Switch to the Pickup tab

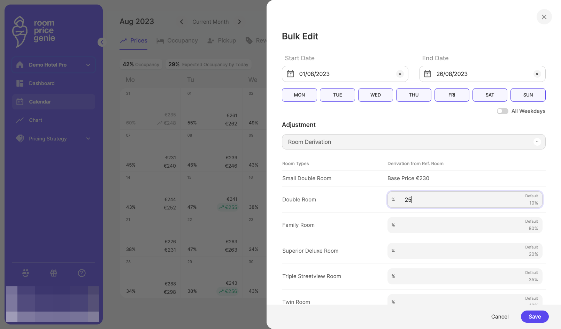coord(222,41)
